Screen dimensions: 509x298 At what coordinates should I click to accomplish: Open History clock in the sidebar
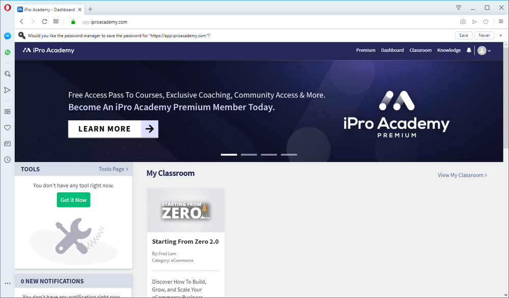[8, 160]
